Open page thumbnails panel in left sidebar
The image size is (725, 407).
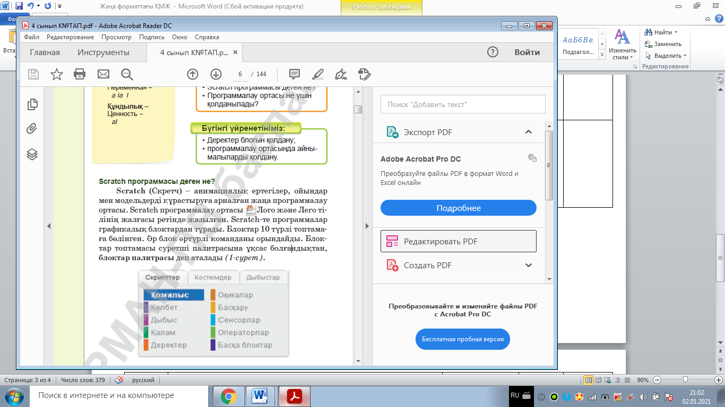(x=32, y=104)
